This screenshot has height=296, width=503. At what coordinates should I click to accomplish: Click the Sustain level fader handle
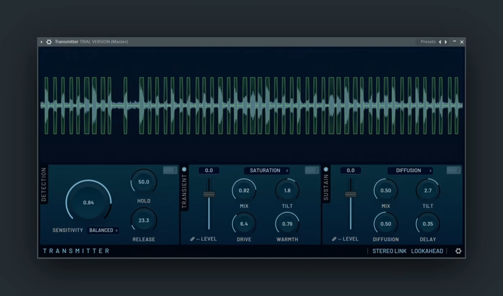(351, 194)
